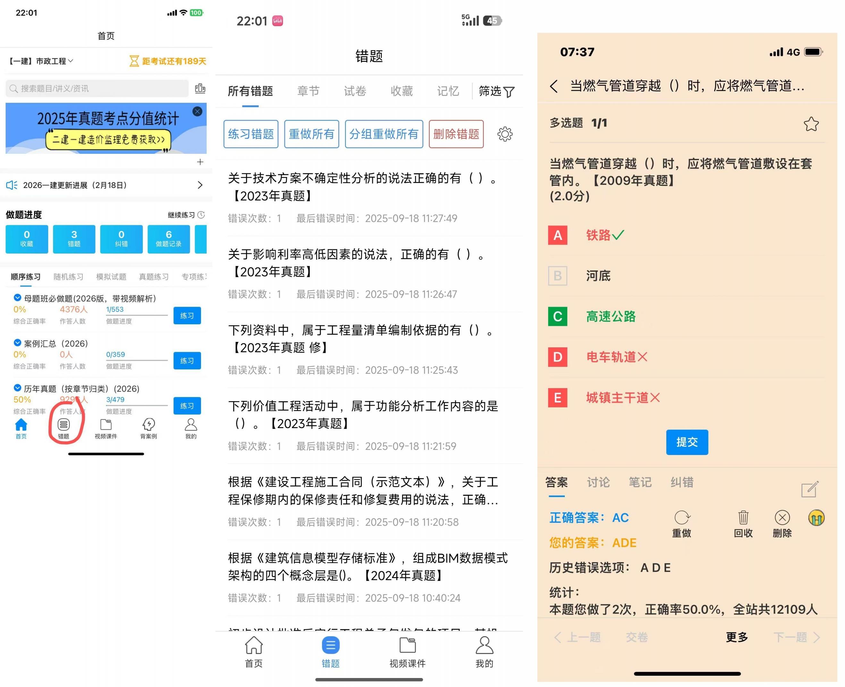845x687 pixels.
Task: Toggle answer option A 铁路
Action: (557, 235)
